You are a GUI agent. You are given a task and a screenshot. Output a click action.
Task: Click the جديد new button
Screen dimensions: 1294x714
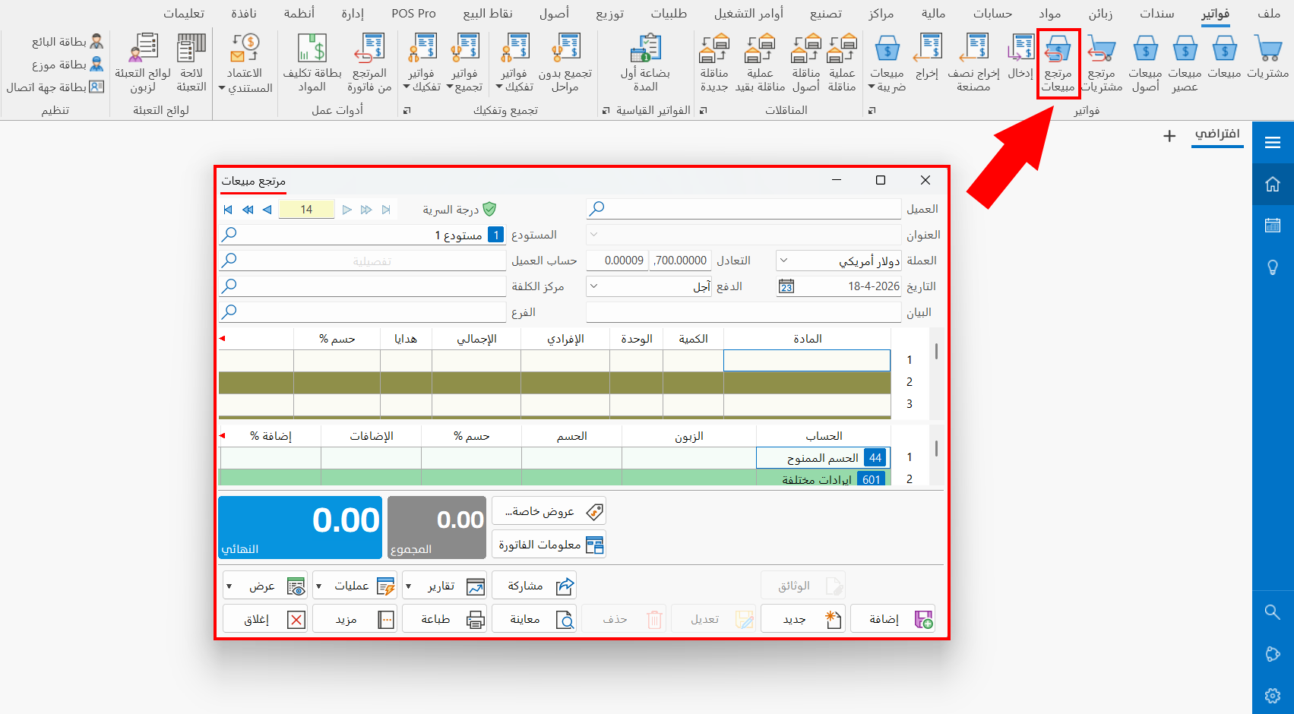coord(803,620)
